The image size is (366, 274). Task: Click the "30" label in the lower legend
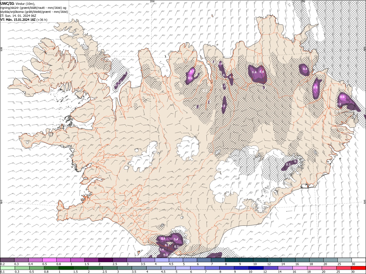click(x=353, y=272)
